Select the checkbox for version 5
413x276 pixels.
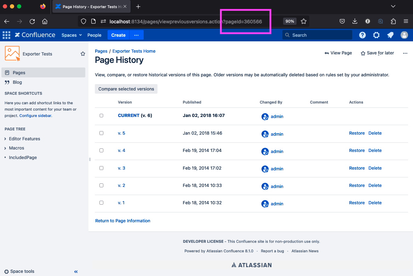pos(102,133)
